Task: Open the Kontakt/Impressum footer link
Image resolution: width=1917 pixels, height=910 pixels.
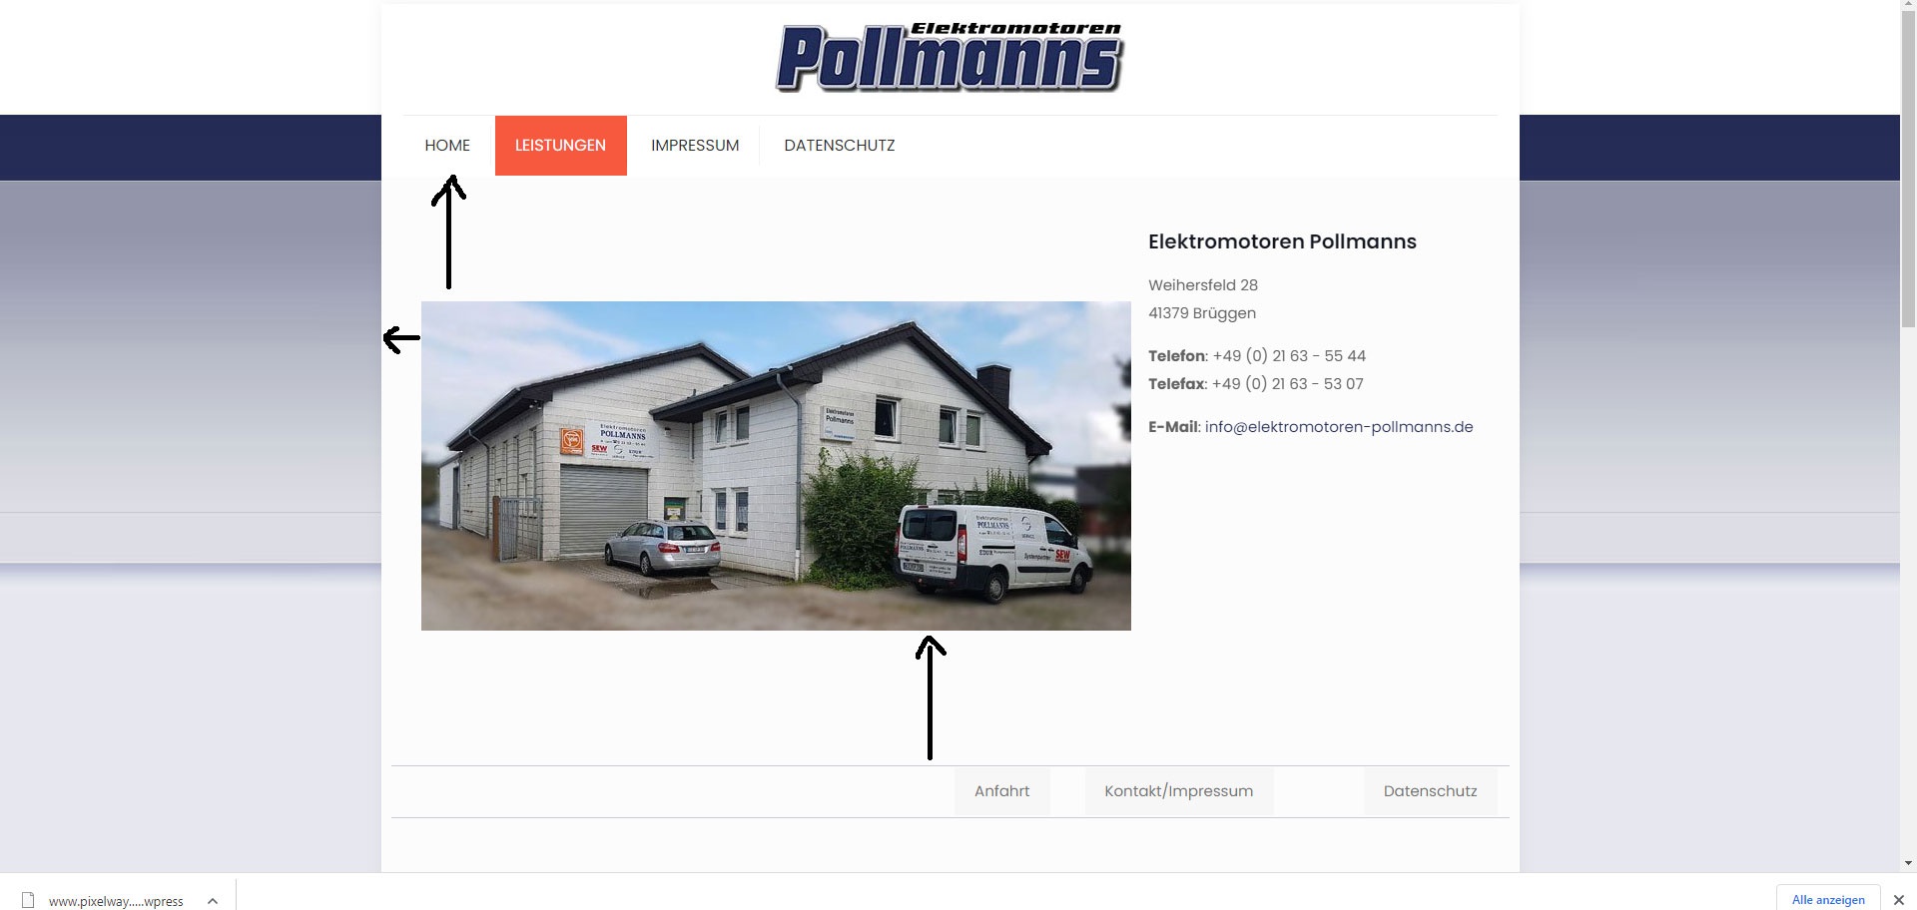Action: click(1178, 791)
